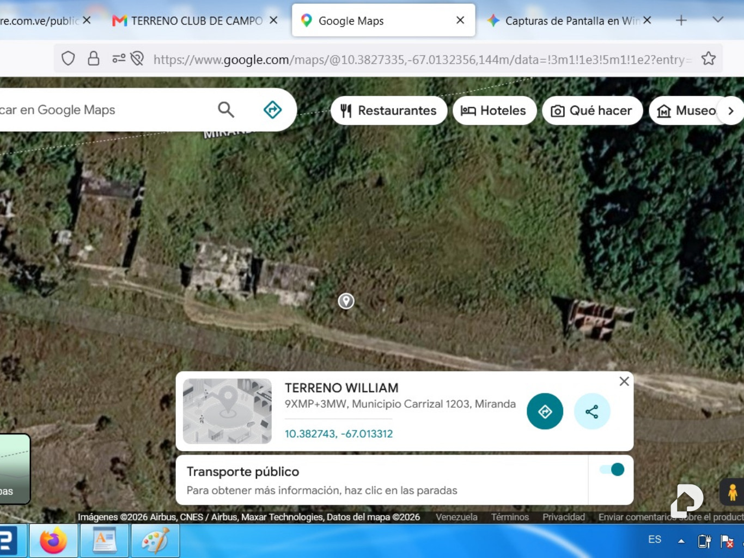The width and height of the screenshot is (744, 558).
Task: View site security via the padlock icon
Action: coord(94,59)
